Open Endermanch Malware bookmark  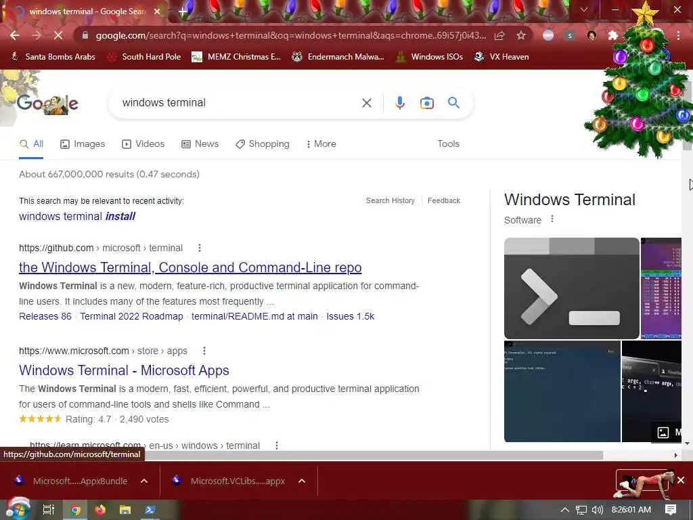338,57
